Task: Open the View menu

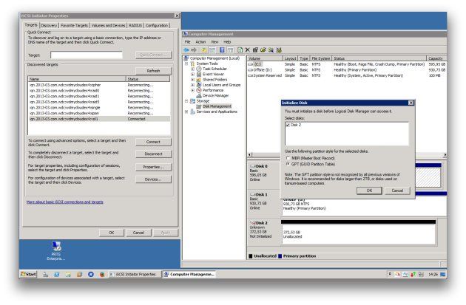Action: pyautogui.click(x=215, y=42)
